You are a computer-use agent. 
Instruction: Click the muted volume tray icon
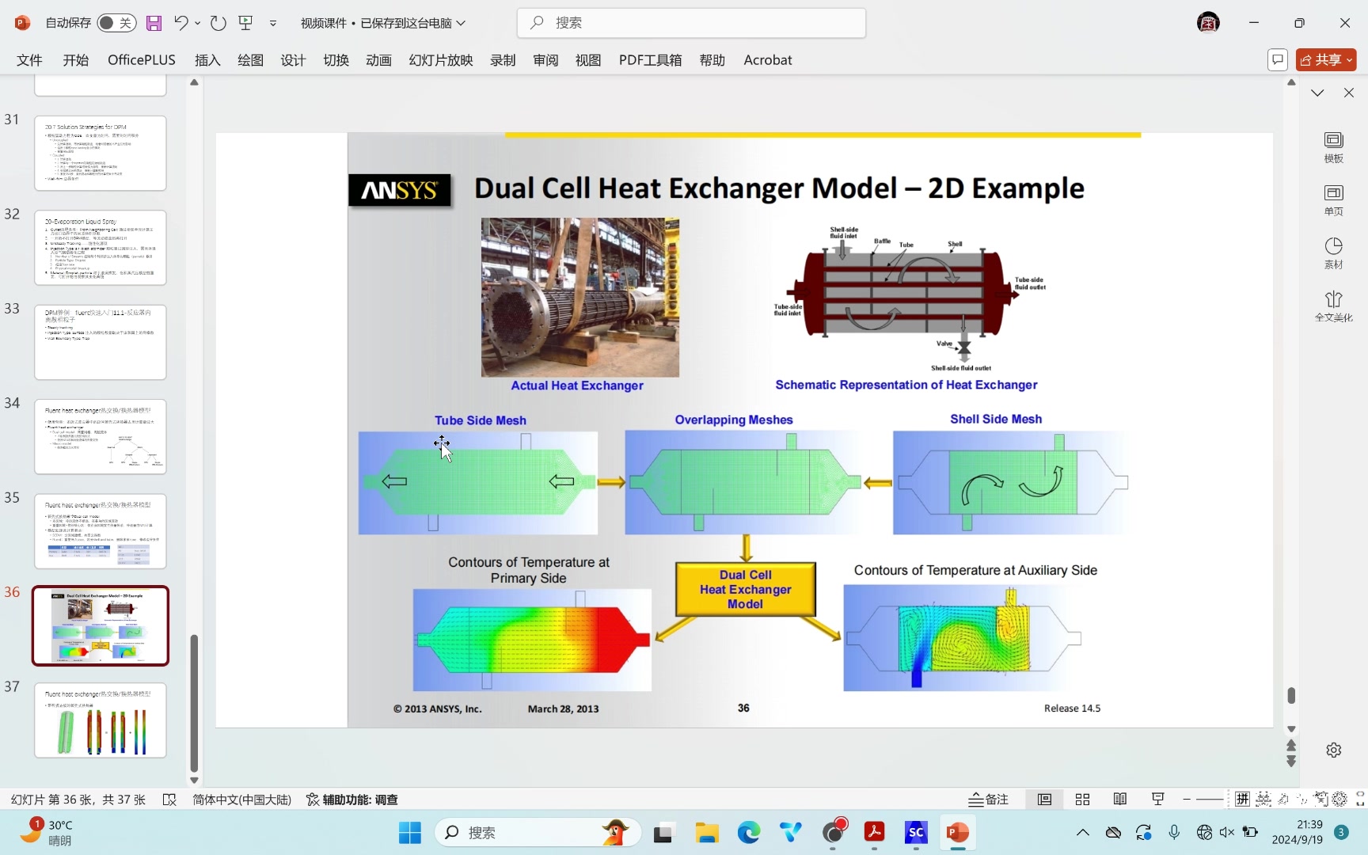[1227, 832]
